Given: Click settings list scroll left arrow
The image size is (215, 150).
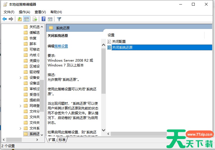Looking at the screenshot, I should click(108, 134).
